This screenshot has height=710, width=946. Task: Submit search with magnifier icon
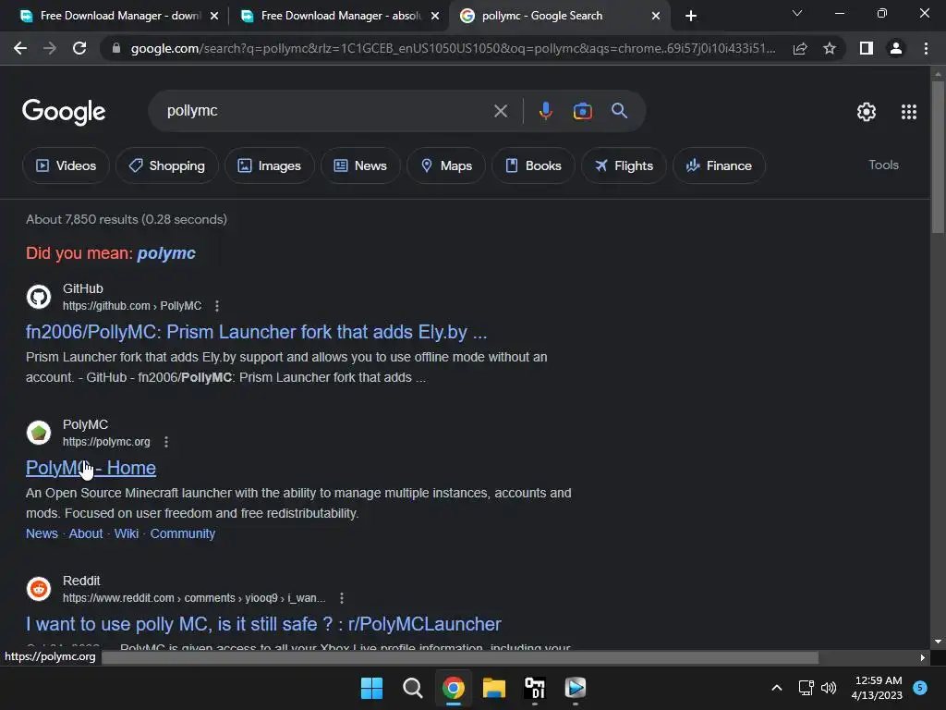click(x=619, y=111)
